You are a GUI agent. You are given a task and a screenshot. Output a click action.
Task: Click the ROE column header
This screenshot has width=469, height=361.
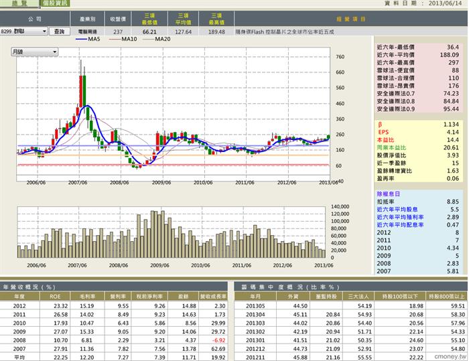tap(55, 297)
